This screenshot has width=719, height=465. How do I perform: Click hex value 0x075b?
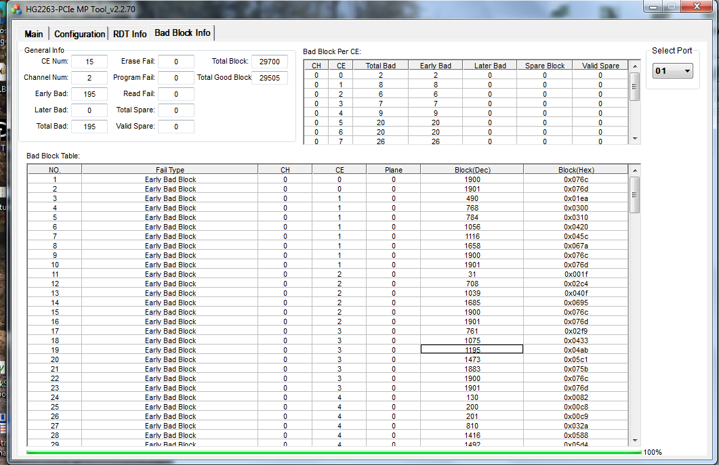[x=576, y=369]
